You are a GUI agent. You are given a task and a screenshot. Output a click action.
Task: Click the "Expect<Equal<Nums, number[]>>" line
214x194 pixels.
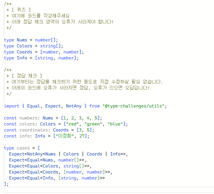click(47, 160)
